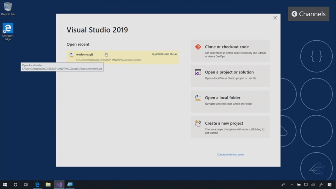Click the network icon in system tray

pyautogui.click(x=306, y=185)
